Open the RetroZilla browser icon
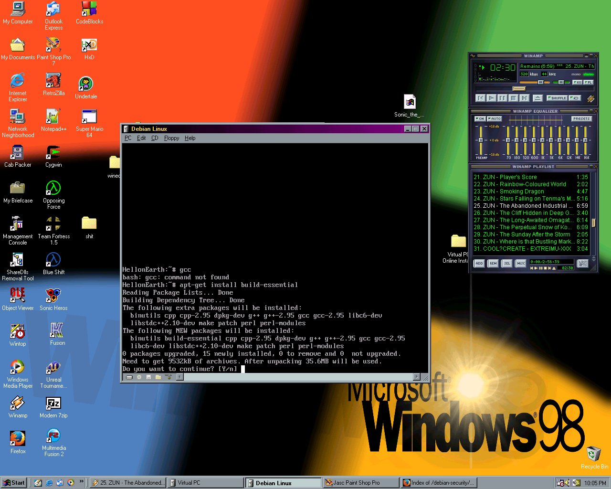611x489 pixels. 53,84
